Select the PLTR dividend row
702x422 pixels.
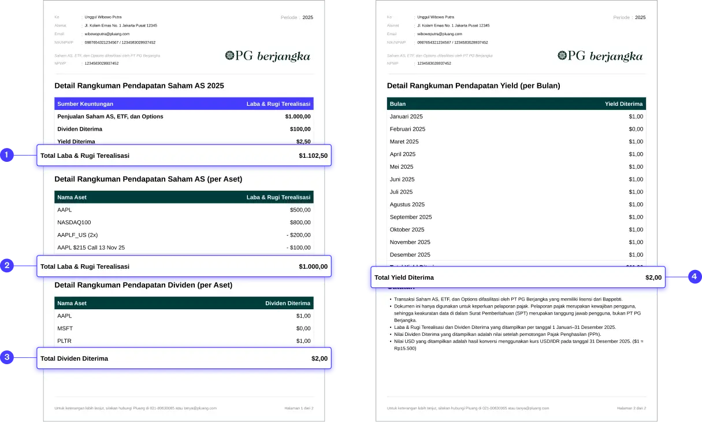coord(184,341)
